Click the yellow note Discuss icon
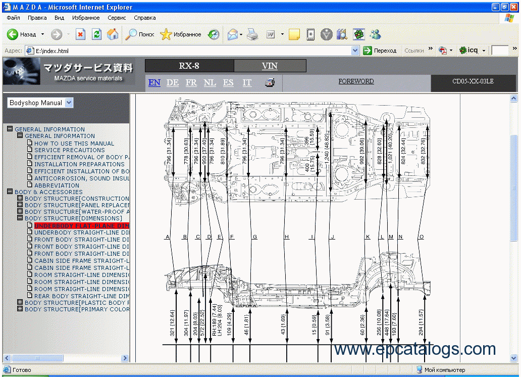The image size is (521, 377). (x=294, y=34)
